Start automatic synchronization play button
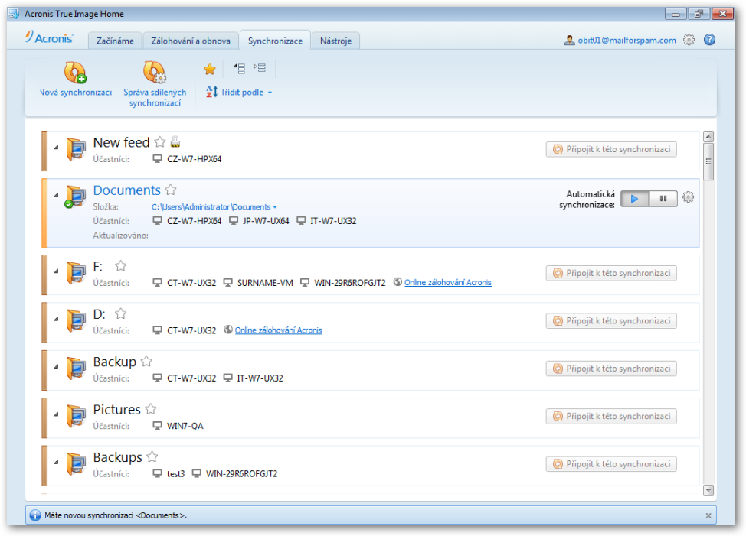The height and width of the screenshot is (536, 746). point(635,199)
